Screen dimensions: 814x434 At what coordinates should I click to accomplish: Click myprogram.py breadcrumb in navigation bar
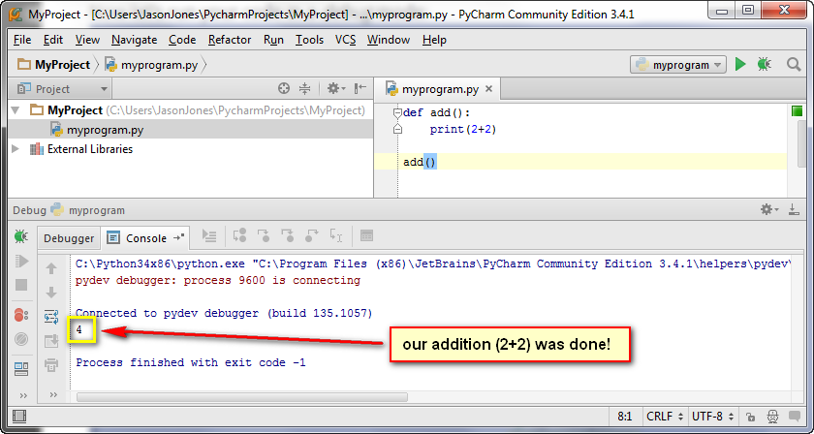151,66
